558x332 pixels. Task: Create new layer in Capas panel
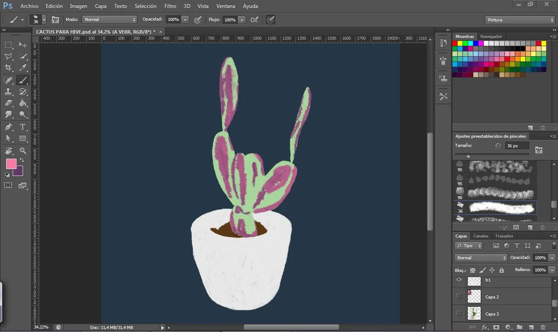tap(531, 327)
